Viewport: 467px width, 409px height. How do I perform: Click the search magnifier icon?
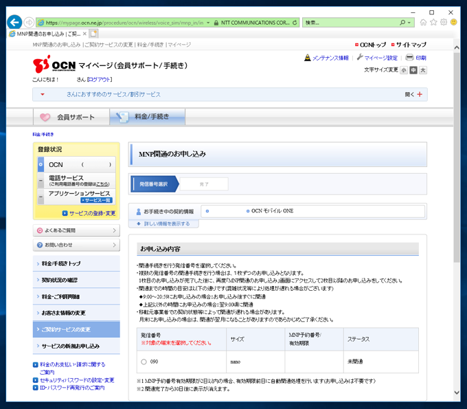[402, 23]
